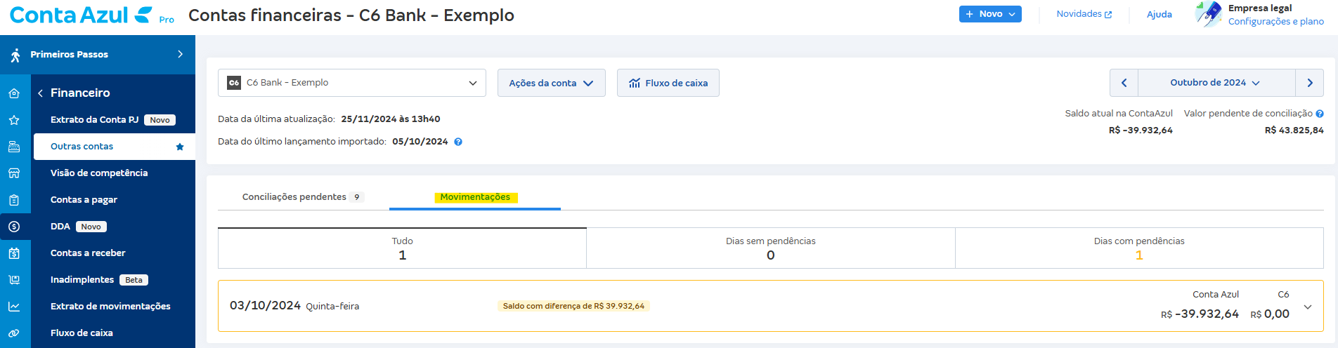The width and height of the screenshot is (1338, 348).
Task: Go to previous month with left arrow
Action: [1124, 83]
